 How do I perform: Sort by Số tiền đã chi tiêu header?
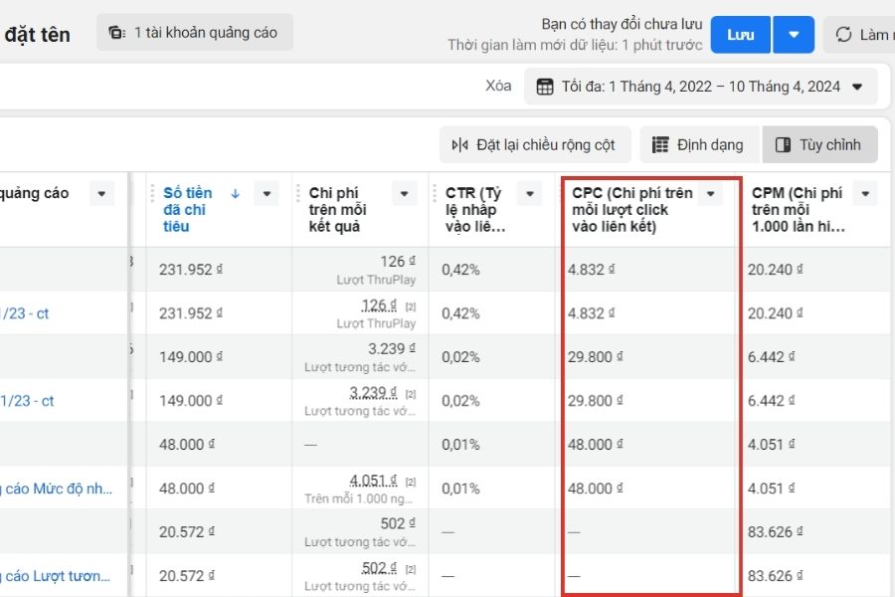coord(187,209)
